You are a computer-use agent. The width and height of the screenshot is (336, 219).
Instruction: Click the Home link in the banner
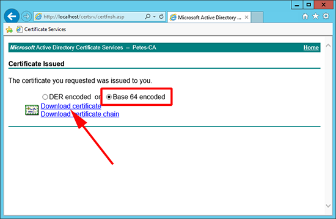pos(311,47)
